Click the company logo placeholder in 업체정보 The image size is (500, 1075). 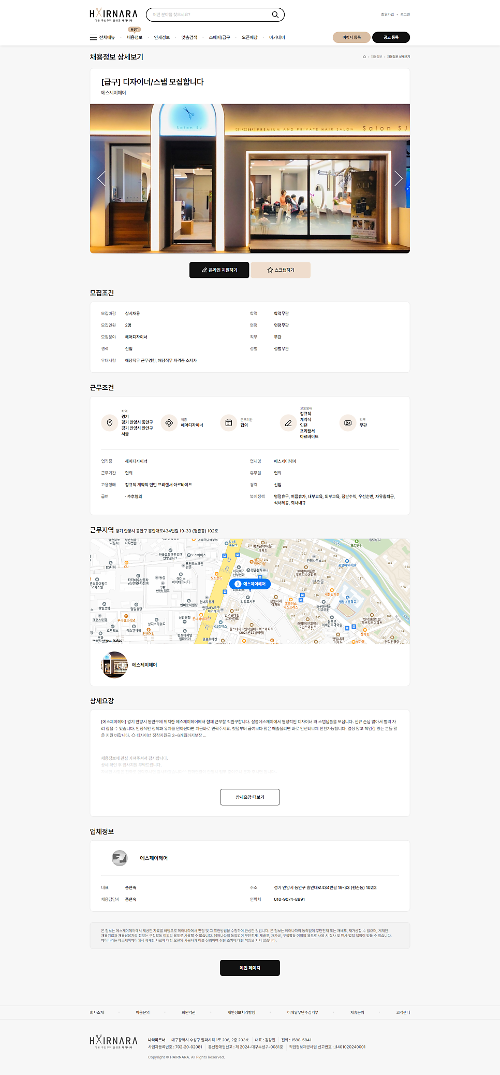point(120,858)
